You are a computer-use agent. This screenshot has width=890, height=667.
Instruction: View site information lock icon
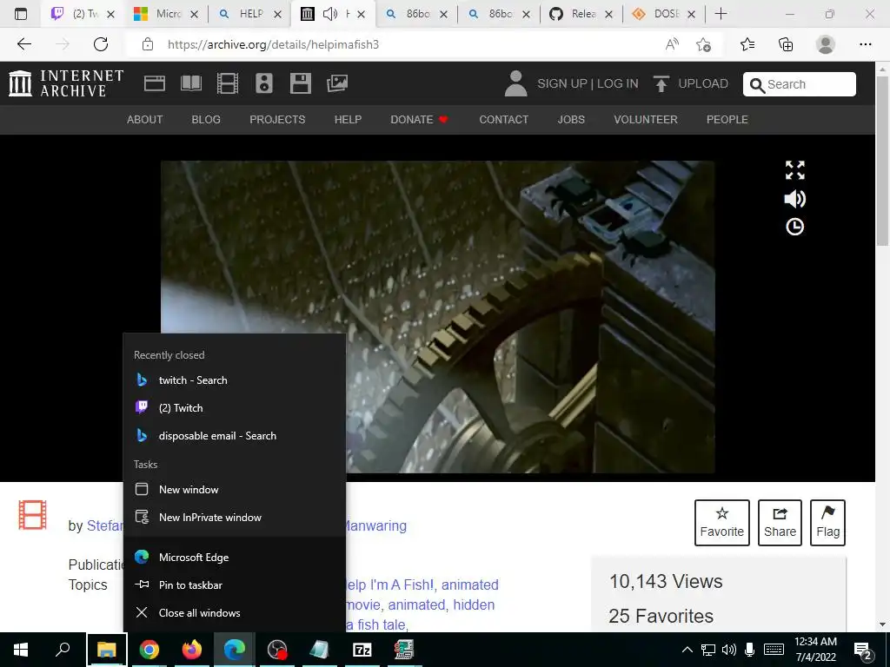pyautogui.click(x=148, y=44)
